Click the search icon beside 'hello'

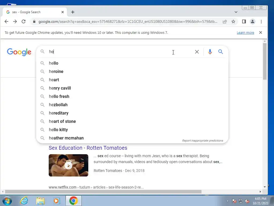point(43,63)
